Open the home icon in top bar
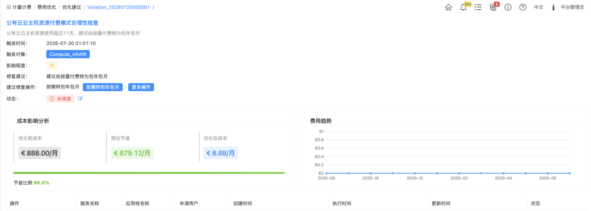 pos(448,7)
